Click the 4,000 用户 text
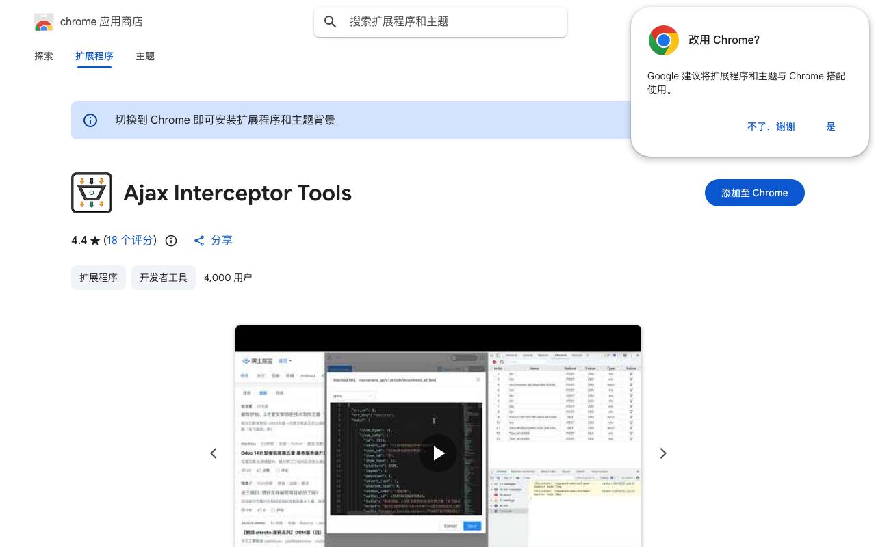 tap(228, 278)
